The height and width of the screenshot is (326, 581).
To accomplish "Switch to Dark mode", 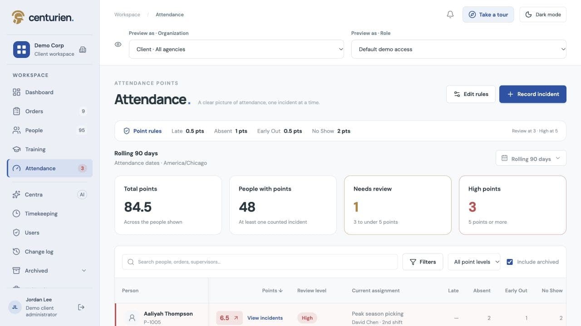I will 543,14.
